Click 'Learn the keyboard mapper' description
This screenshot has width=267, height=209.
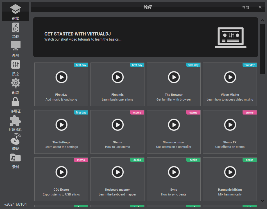point(117,194)
